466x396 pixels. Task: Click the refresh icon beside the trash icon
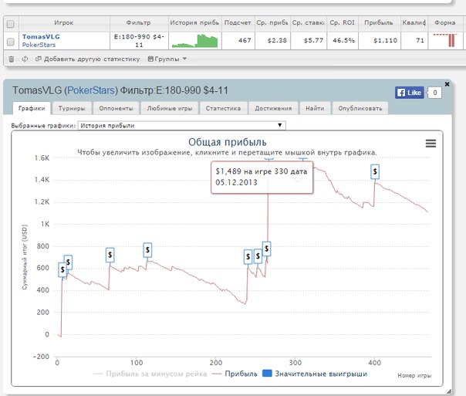[25, 59]
